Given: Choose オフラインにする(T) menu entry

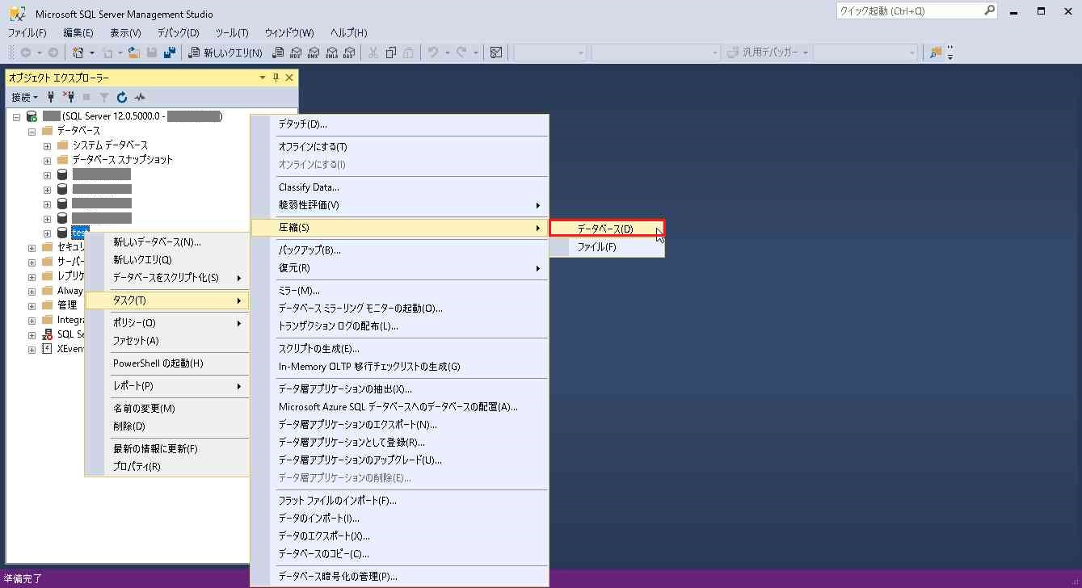Looking at the screenshot, I should pos(399,147).
